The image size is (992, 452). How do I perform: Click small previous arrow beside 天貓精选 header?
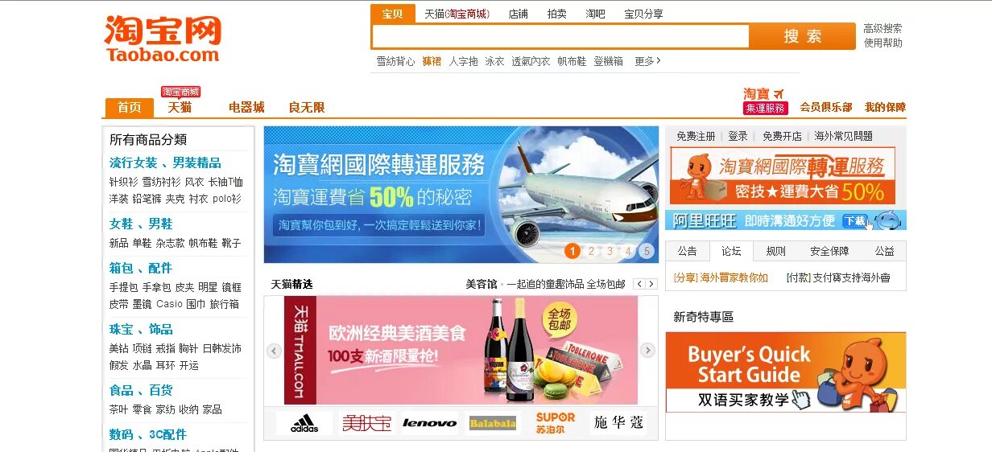click(x=639, y=284)
